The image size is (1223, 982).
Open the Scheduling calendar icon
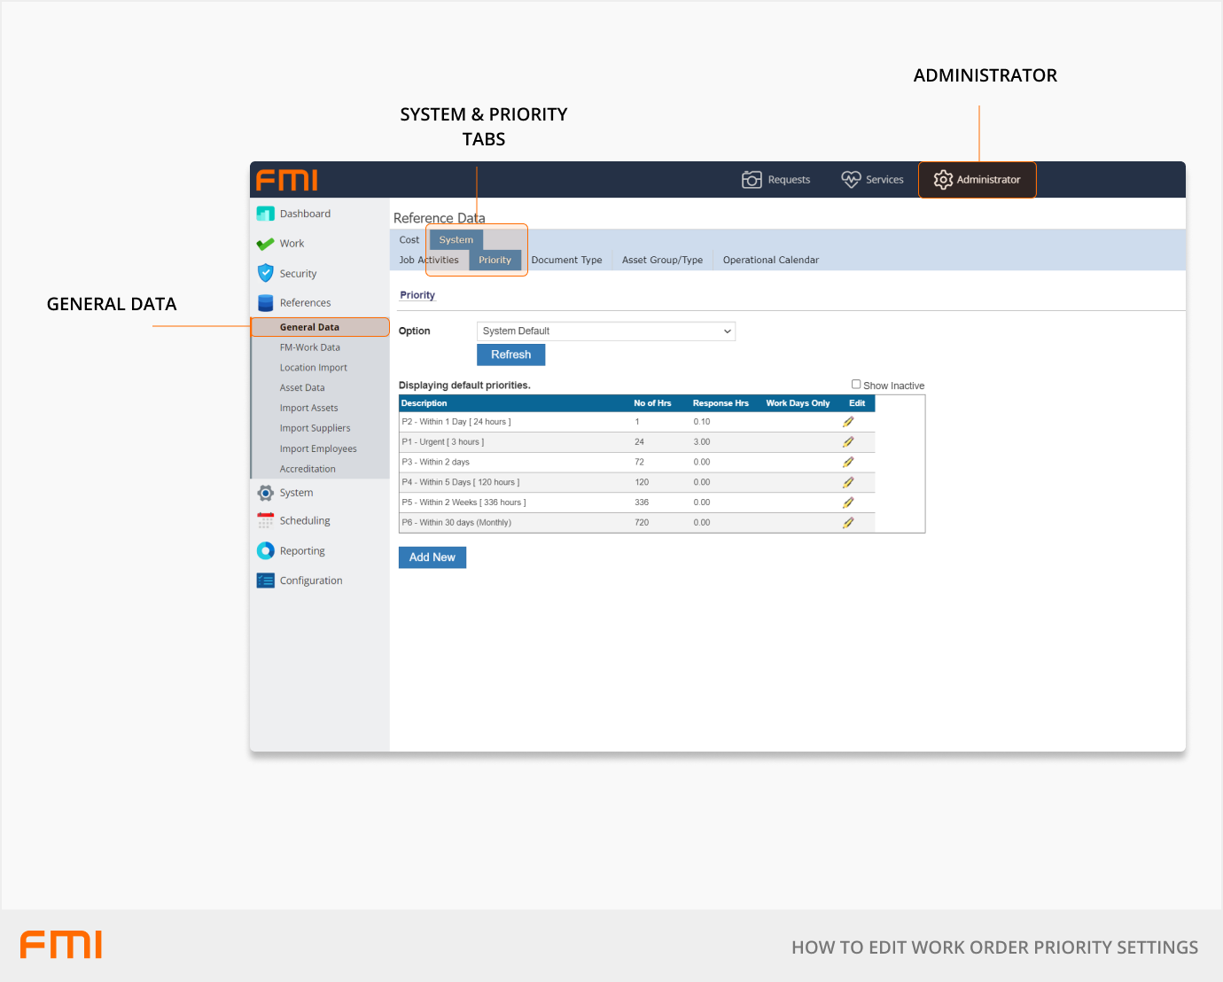pyautogui.click(x=266, y=520)
